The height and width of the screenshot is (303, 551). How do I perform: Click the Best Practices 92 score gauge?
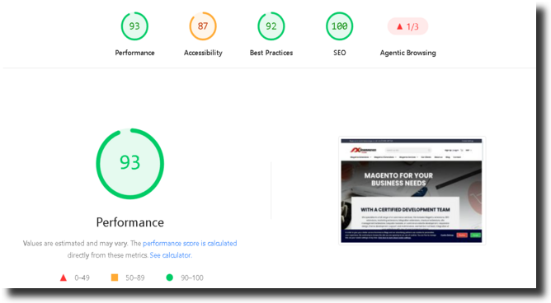tap(271, 26)
